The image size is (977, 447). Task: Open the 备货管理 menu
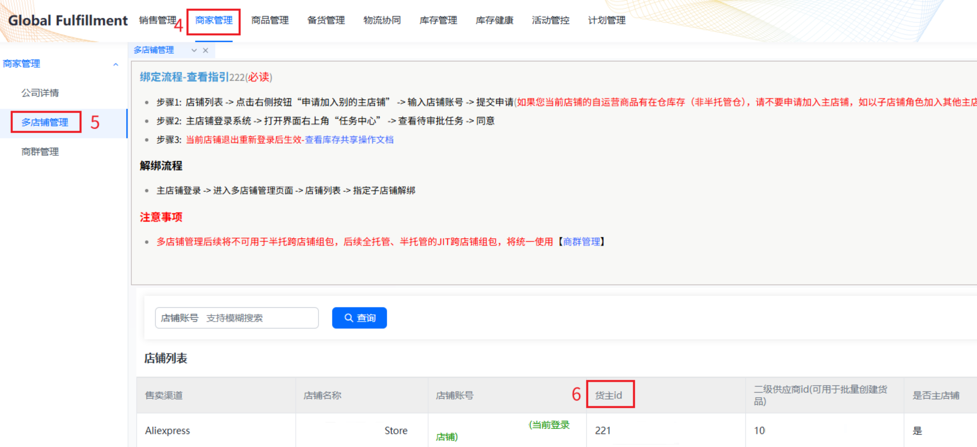tap(326, 20)
